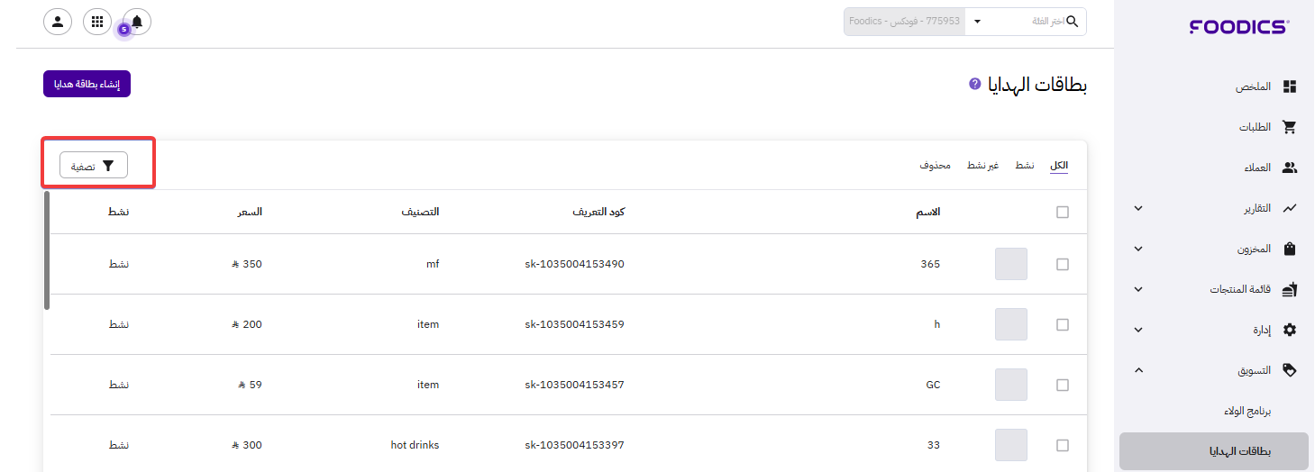This screenshot has width=1315, height=472.
Task: Open the dashboard summary icon in sidebar
Action: tap(1290, 86)
